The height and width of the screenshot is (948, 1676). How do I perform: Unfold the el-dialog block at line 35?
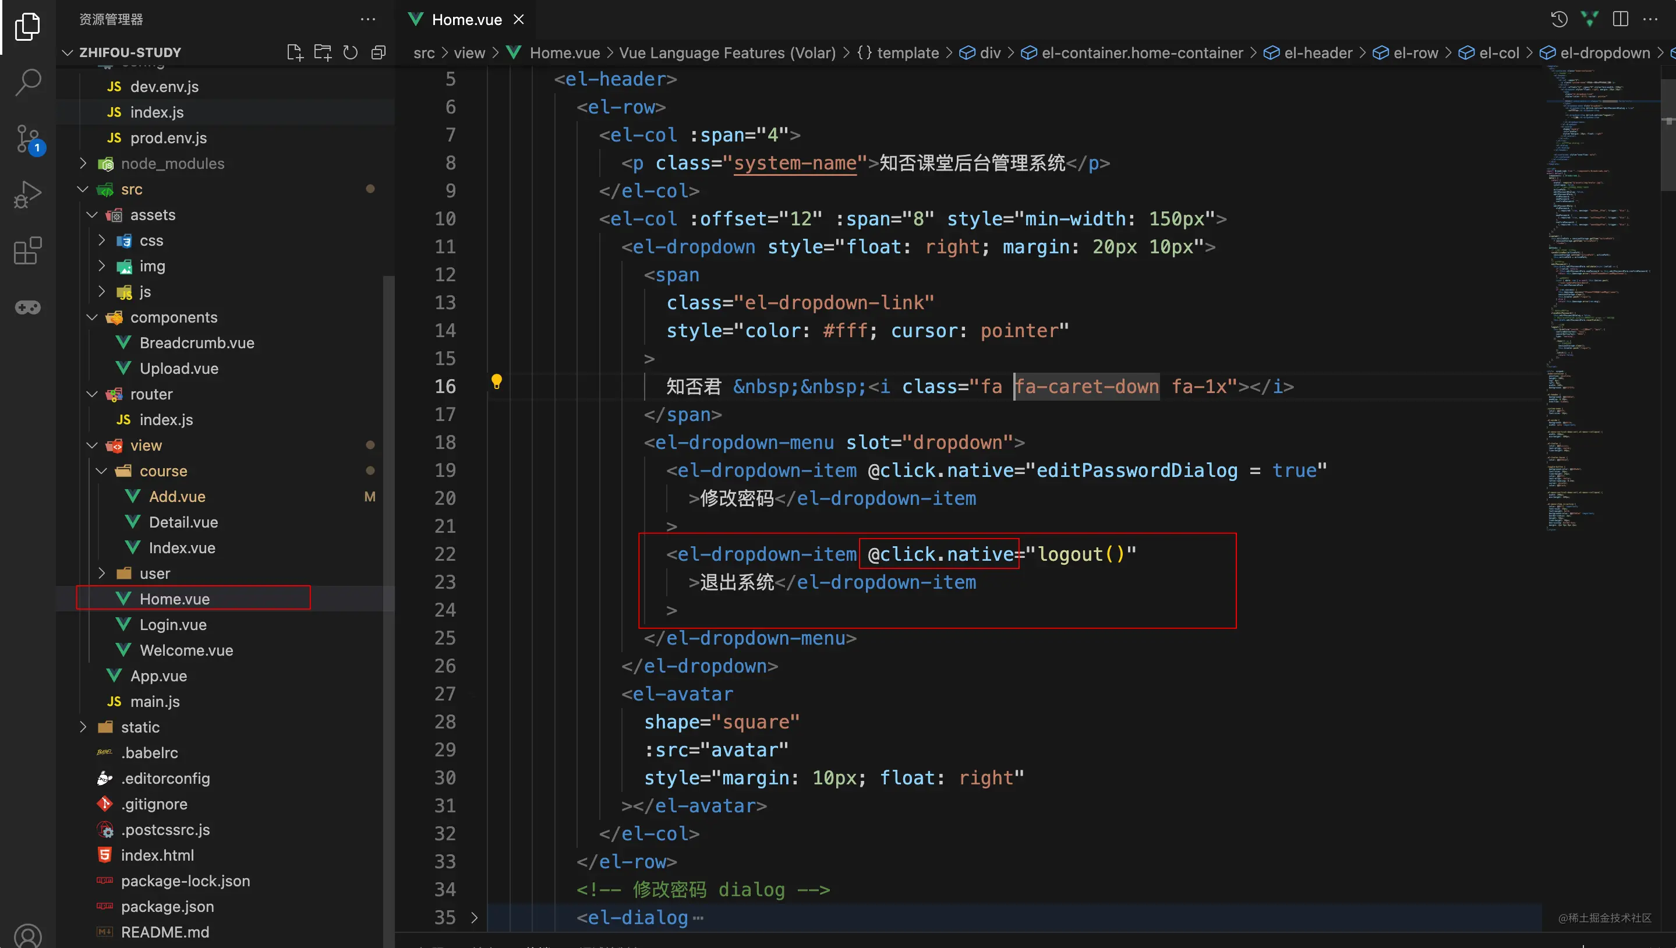[474, 917]
